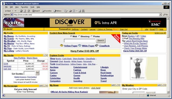The height and width of the screenshot is (99, 172).
Task: Open the File menu
Action: [6, 7]
